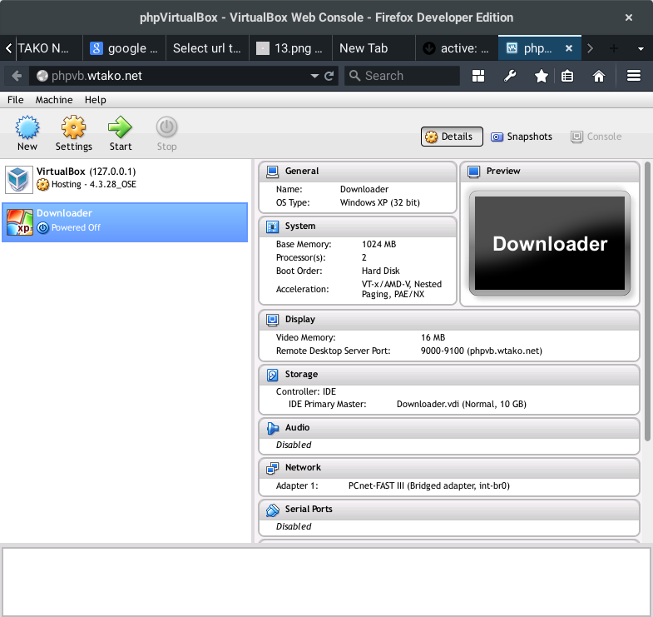Click the Powered Off status icon
653x617 pixels.
(x=42, y=227)
